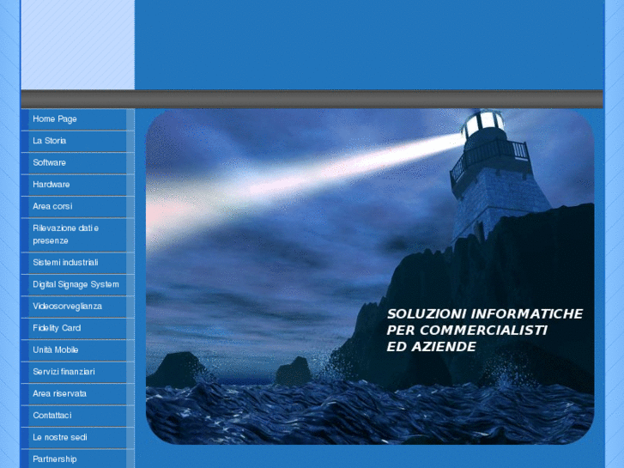Open Le nostre sedi page
624x468 pixels.
[x=77, y=438]
